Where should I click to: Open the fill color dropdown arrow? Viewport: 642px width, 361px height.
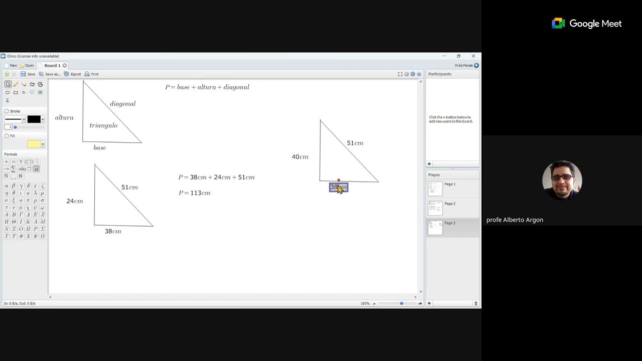coord(43,144)
